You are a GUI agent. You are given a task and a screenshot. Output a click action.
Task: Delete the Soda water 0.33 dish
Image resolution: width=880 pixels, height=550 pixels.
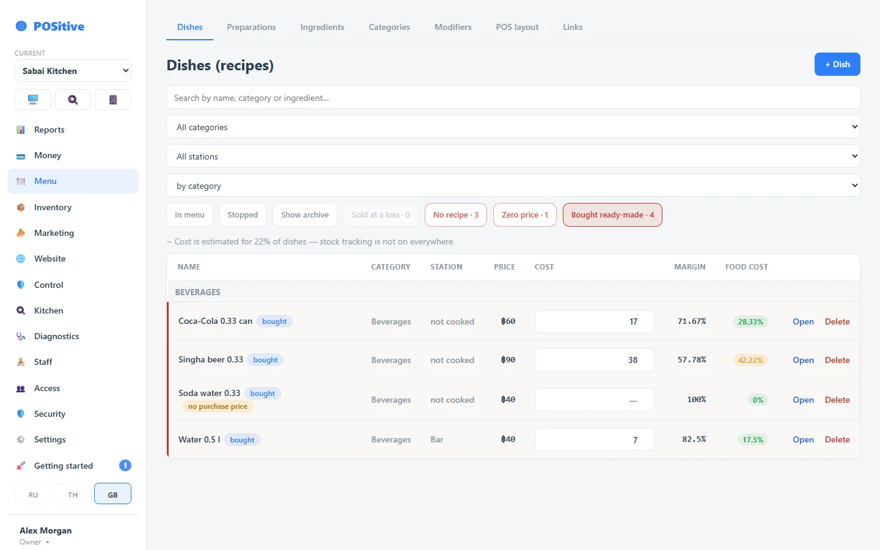pos(837,400)
